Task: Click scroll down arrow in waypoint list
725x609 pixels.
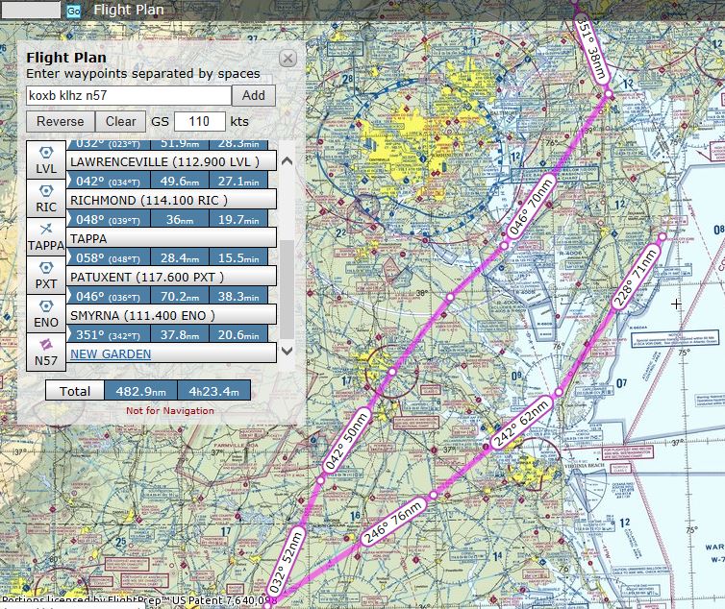Action: 287,351
